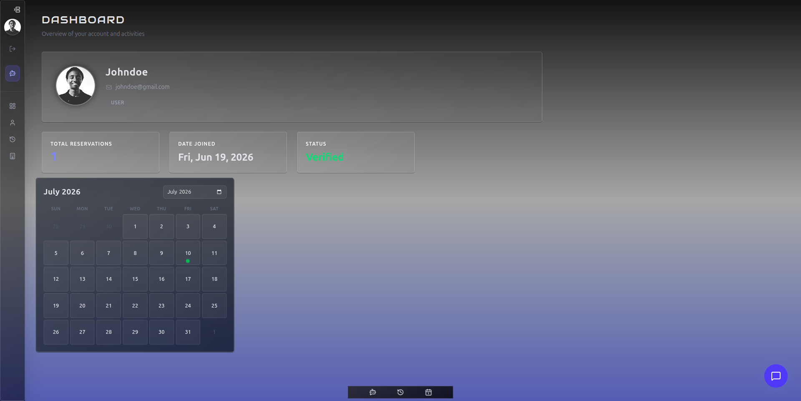Click the calendar icon in bottom bar
Screen dimensions: 801x401
point(428,392)
